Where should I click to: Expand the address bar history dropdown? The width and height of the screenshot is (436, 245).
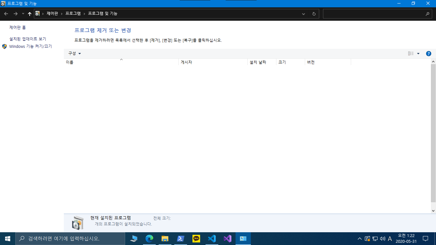304,14
